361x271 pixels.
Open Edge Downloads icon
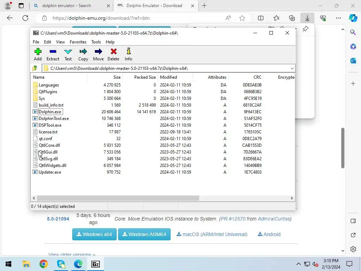point(307,18)
